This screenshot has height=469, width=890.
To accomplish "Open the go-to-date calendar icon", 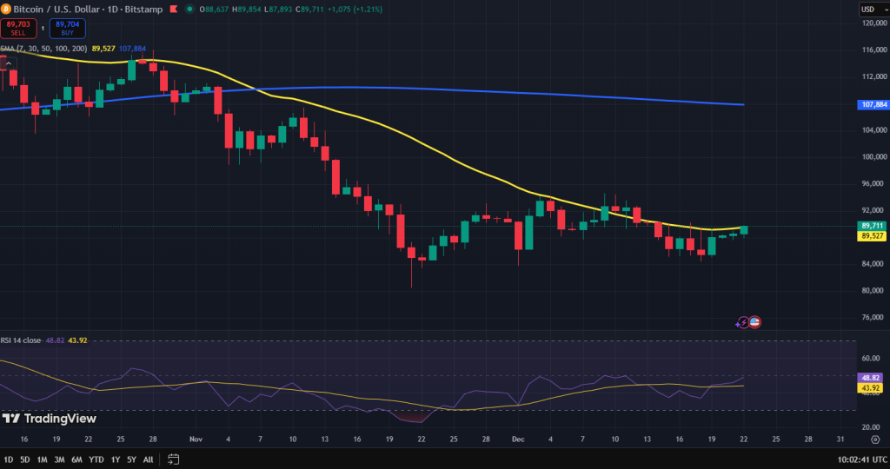I will (174, 459).
